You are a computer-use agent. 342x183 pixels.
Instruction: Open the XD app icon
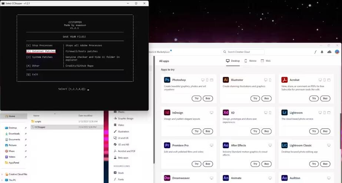(x=226, y=112)
